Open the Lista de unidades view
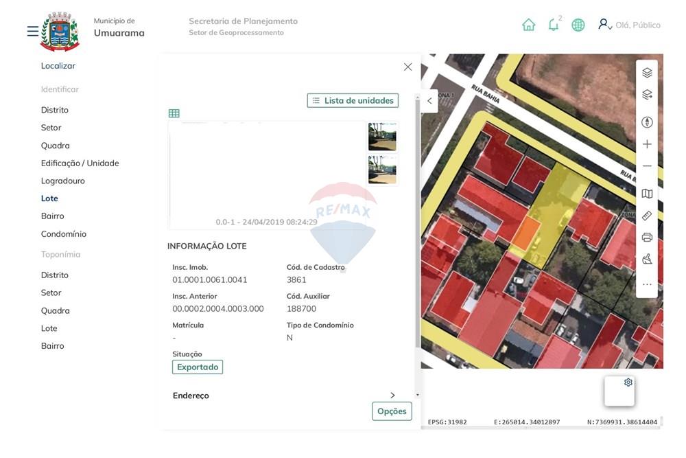 pyautogui.click(x=352, y=100)
